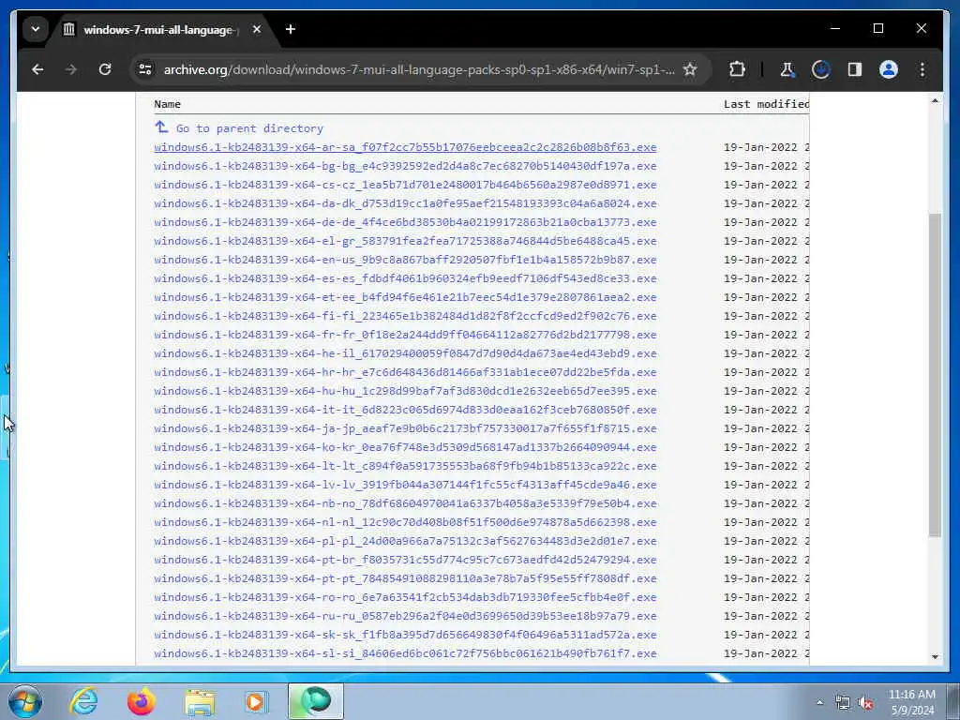Click the scrollbar up arrow
This screenshot has height=720, width=960.
pyautogui.click(x=935, y=100)
